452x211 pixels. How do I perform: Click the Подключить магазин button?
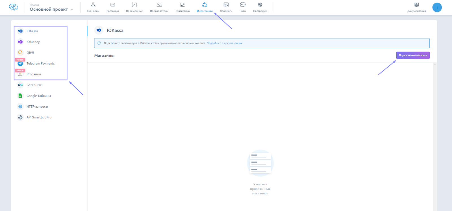(x=413, y=55)
